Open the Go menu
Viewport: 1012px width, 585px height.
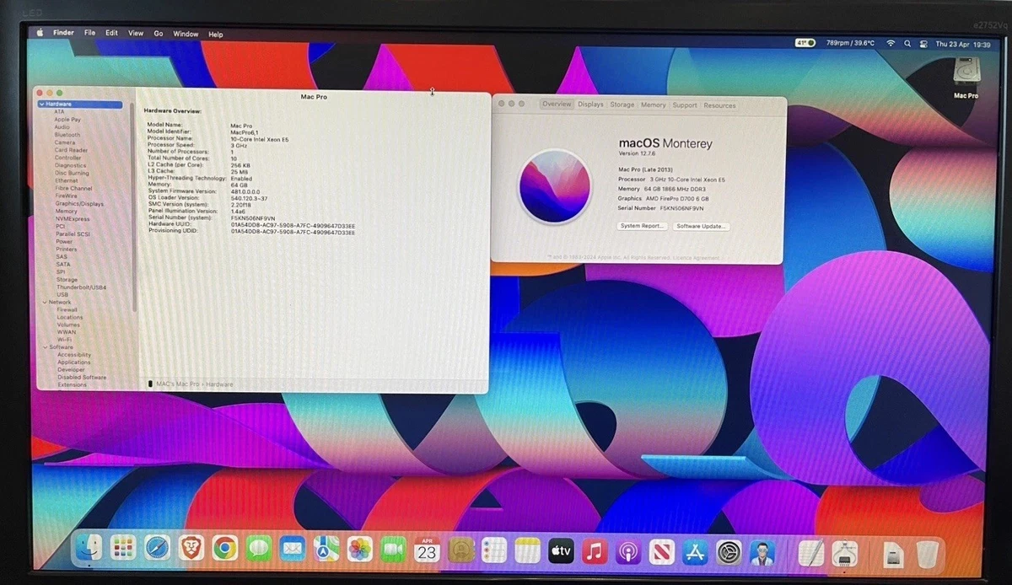tap(159, 34)
